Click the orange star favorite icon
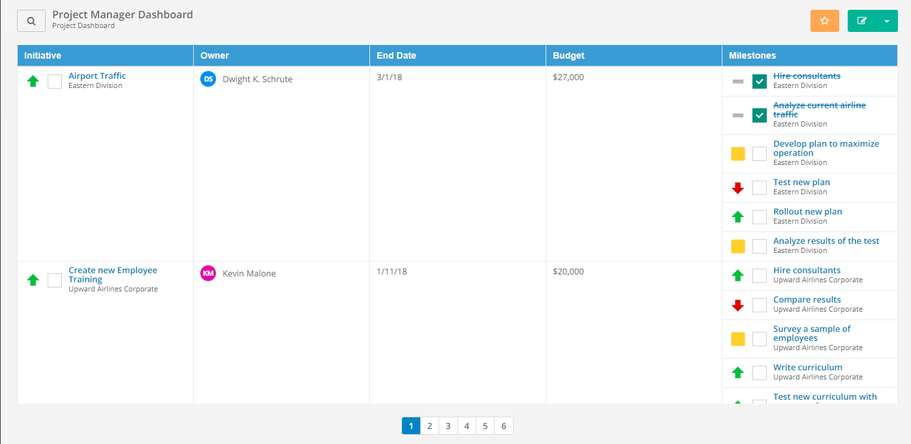 coord(824,20)
